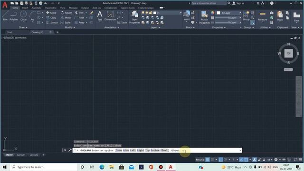Click the Windows taskbar search box

pos(44,167)
